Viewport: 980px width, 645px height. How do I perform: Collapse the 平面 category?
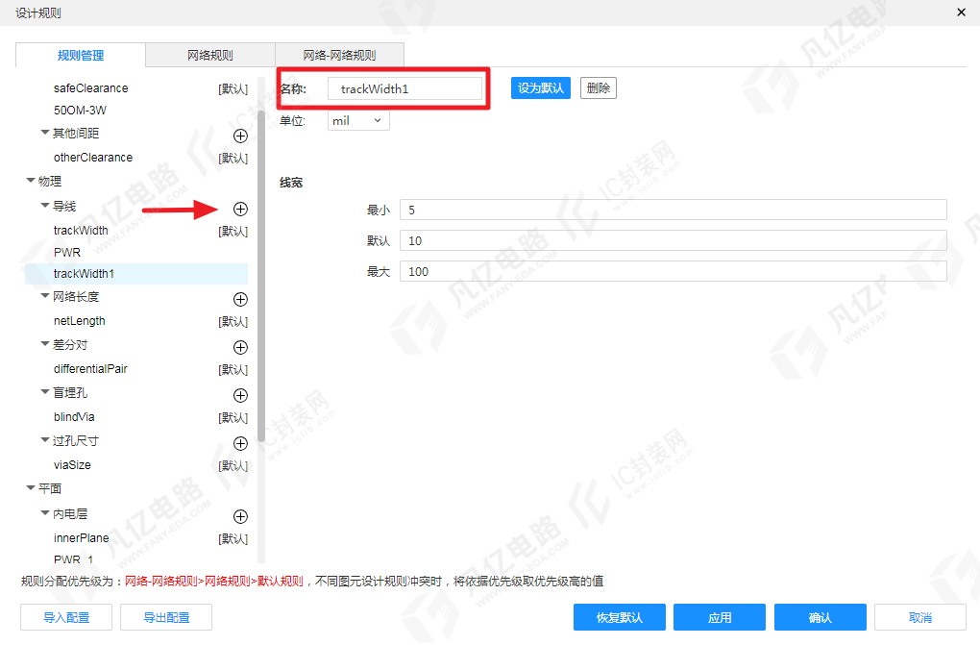click(31, 488)
